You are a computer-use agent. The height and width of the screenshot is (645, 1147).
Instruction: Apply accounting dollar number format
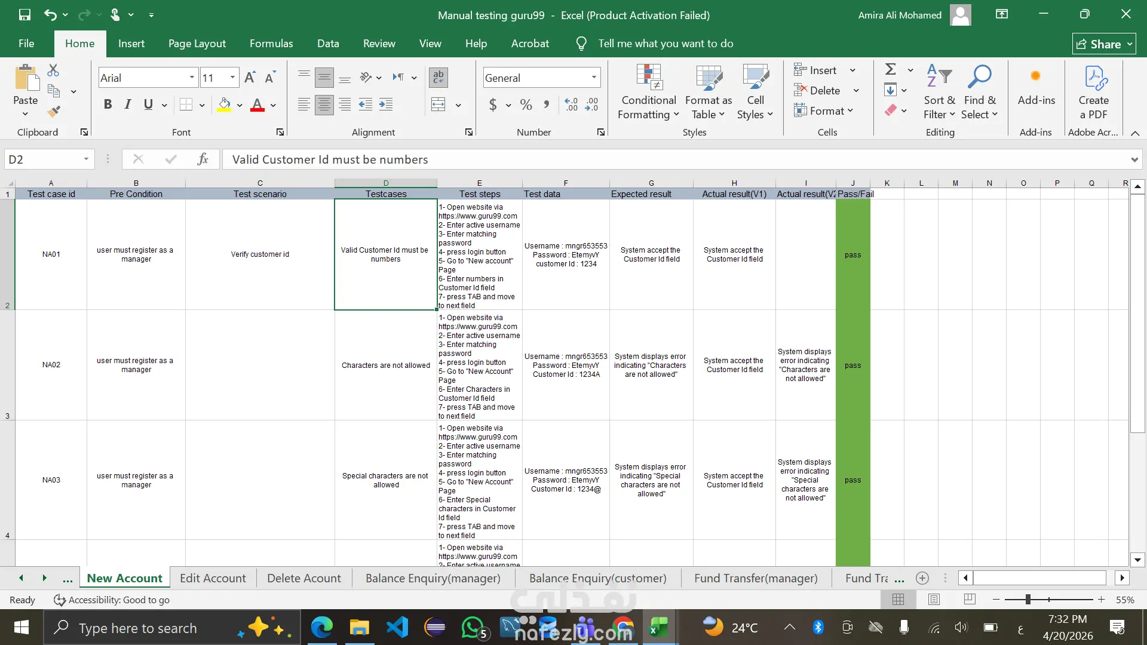coord(493,105)
